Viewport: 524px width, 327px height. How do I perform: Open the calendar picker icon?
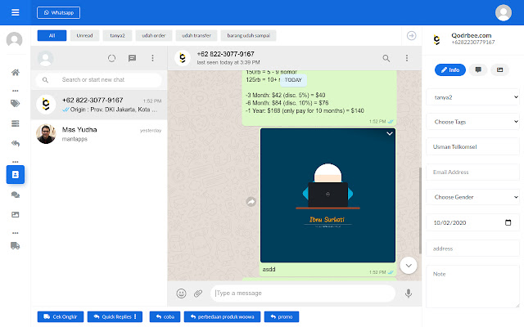click(x=508, y=222)
